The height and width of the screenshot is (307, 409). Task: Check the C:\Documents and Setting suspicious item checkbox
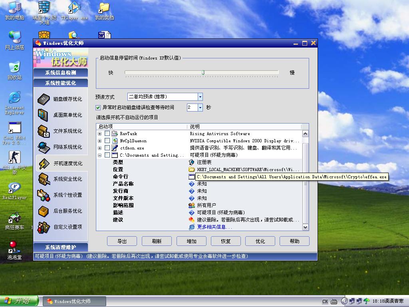click(x=107, y=155)
